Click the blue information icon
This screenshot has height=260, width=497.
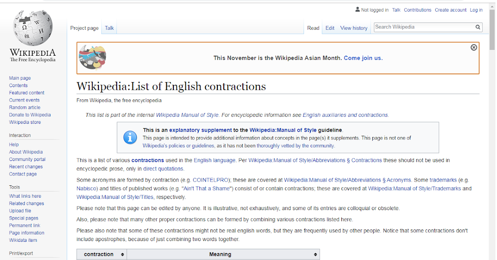tap(130, 137)
